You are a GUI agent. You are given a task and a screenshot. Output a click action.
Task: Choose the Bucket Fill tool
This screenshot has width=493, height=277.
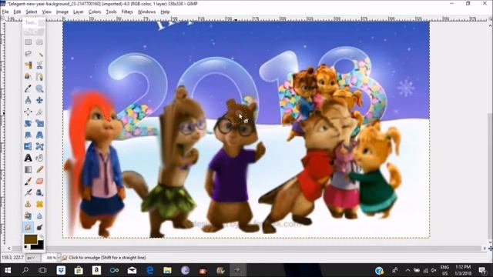point(39,158)
